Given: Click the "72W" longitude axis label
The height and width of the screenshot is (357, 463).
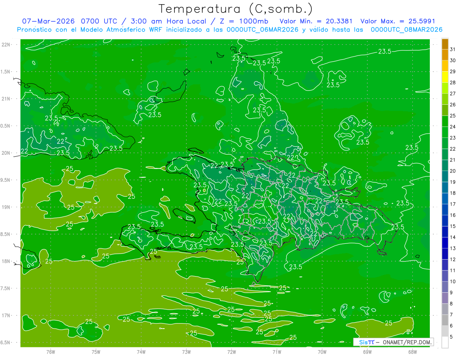Looking at the screenshot, I should (232, 352).
